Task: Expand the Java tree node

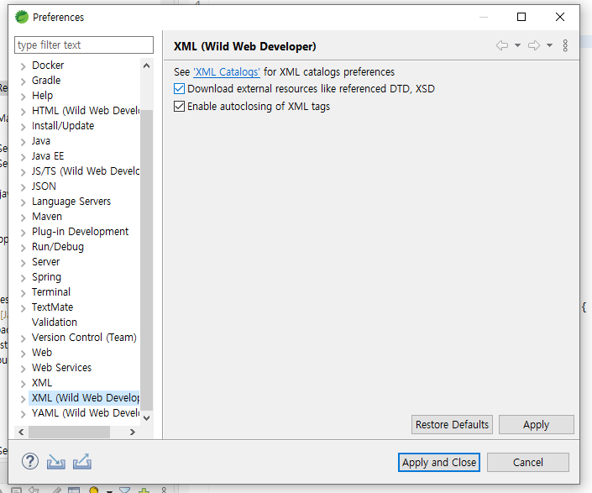Action: [23, 142]
